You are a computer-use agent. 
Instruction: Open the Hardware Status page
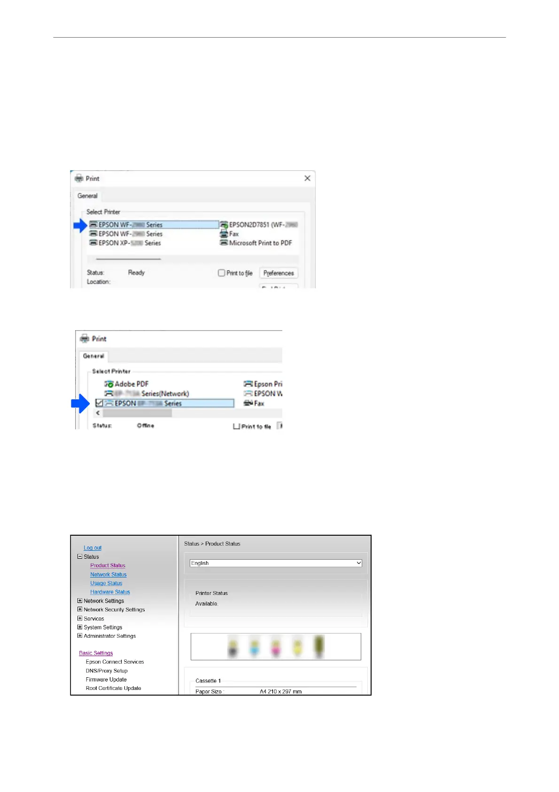pyautogui.click(x=110, y=592)
